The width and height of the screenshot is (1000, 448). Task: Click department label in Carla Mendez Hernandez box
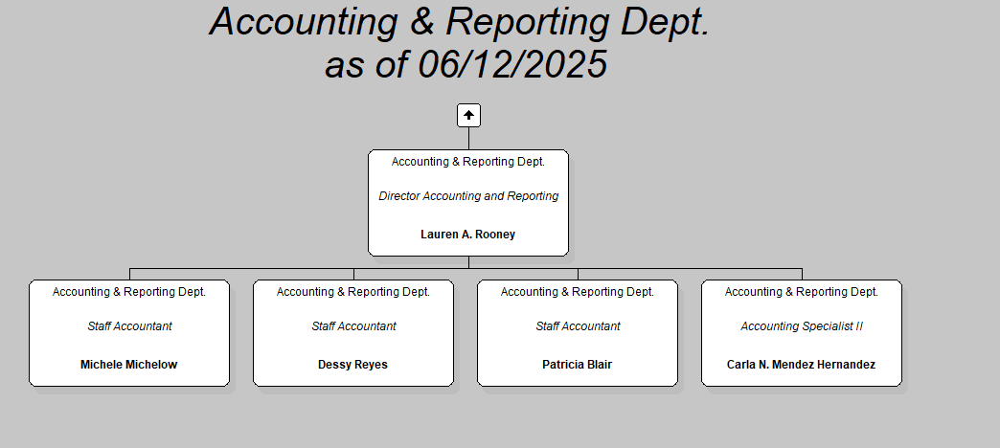[802, 292]
